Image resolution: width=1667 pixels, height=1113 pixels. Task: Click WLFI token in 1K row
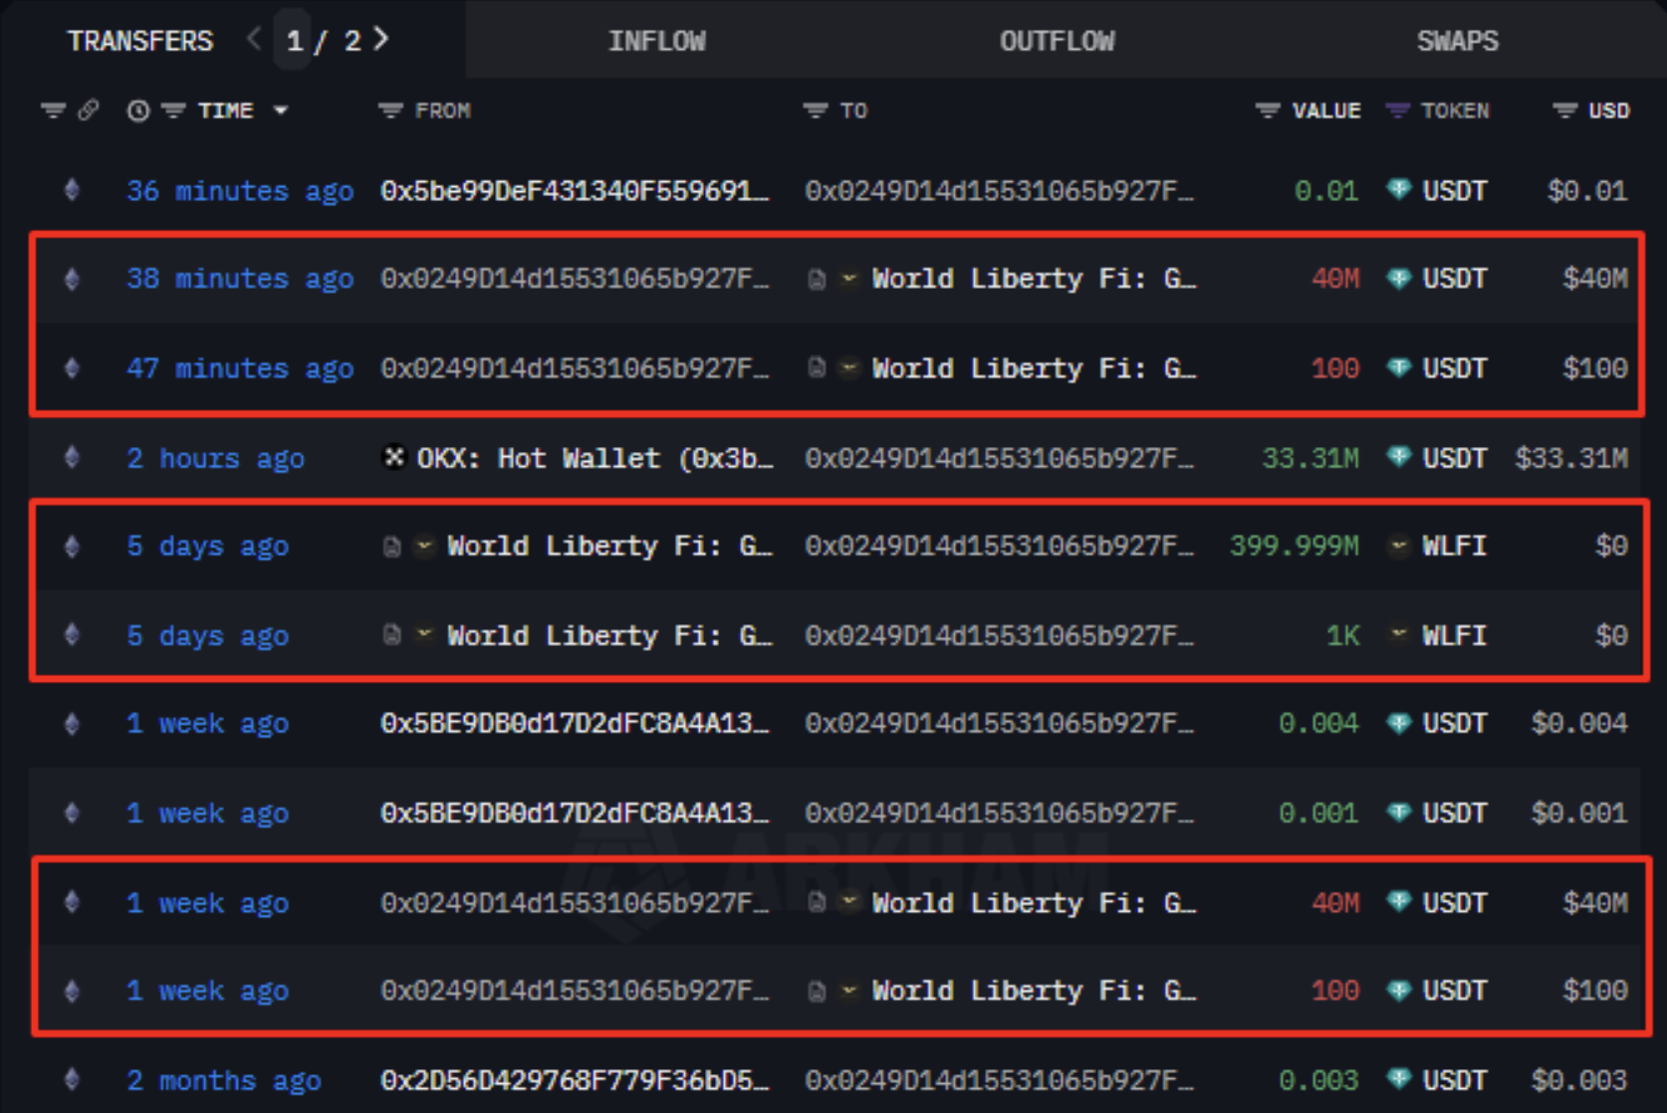coord(1455,635)
